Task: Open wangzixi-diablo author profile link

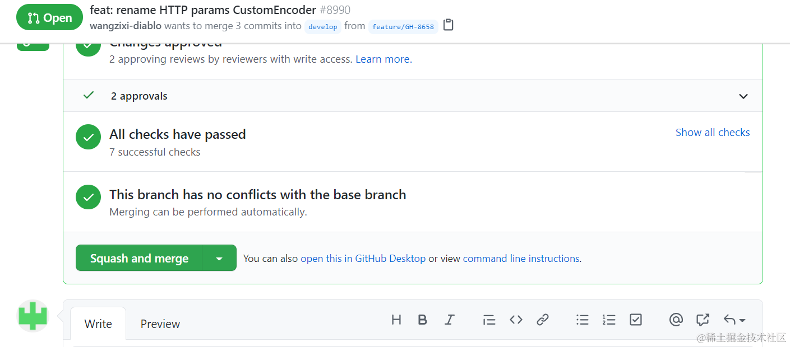Action: point(126,26)
